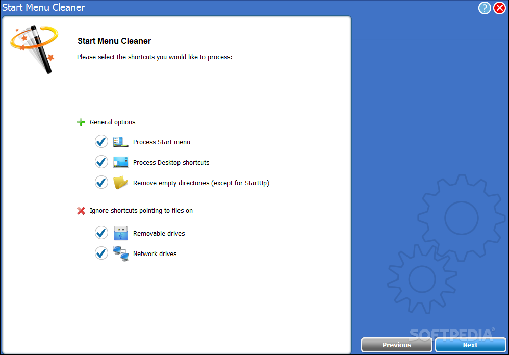The width and height of the screenshot is (509, 355).
Task: Click 'Please select the shortcuts' instruction text
Action: (155, 57)
